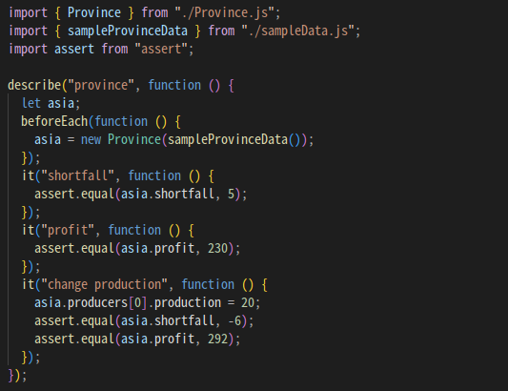Viewport: 508px width, 391px height.
Task: Click the beforeEach hook name
Action: pyautogui.click(x=54, y=121)
